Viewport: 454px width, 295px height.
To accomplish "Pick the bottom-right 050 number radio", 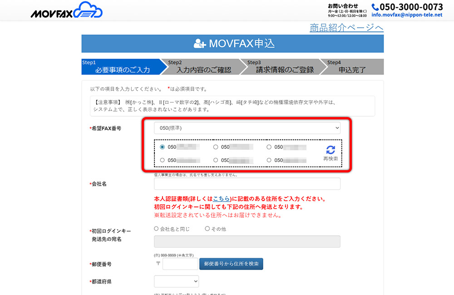I will (269, 160).
